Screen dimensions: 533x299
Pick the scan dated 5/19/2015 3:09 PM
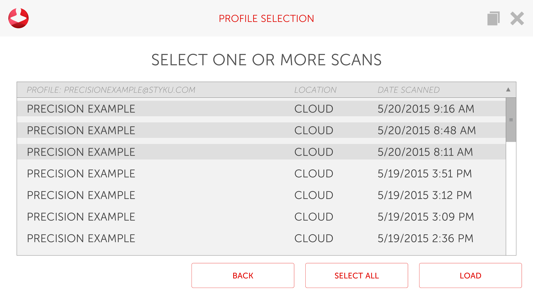click(x=261, y=217)
